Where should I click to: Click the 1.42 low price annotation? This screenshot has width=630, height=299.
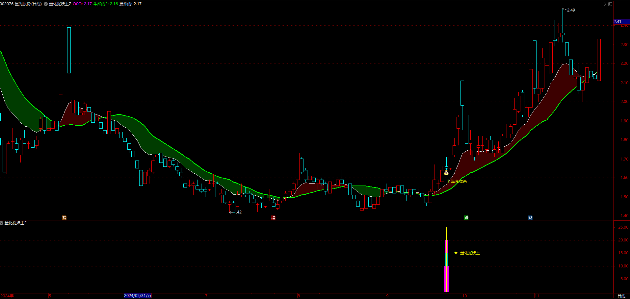coord(238,212)
